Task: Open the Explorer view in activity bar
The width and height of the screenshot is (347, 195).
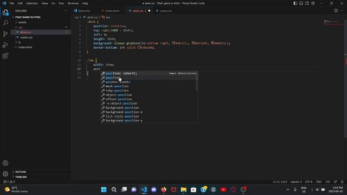Action: click(5, 12)
